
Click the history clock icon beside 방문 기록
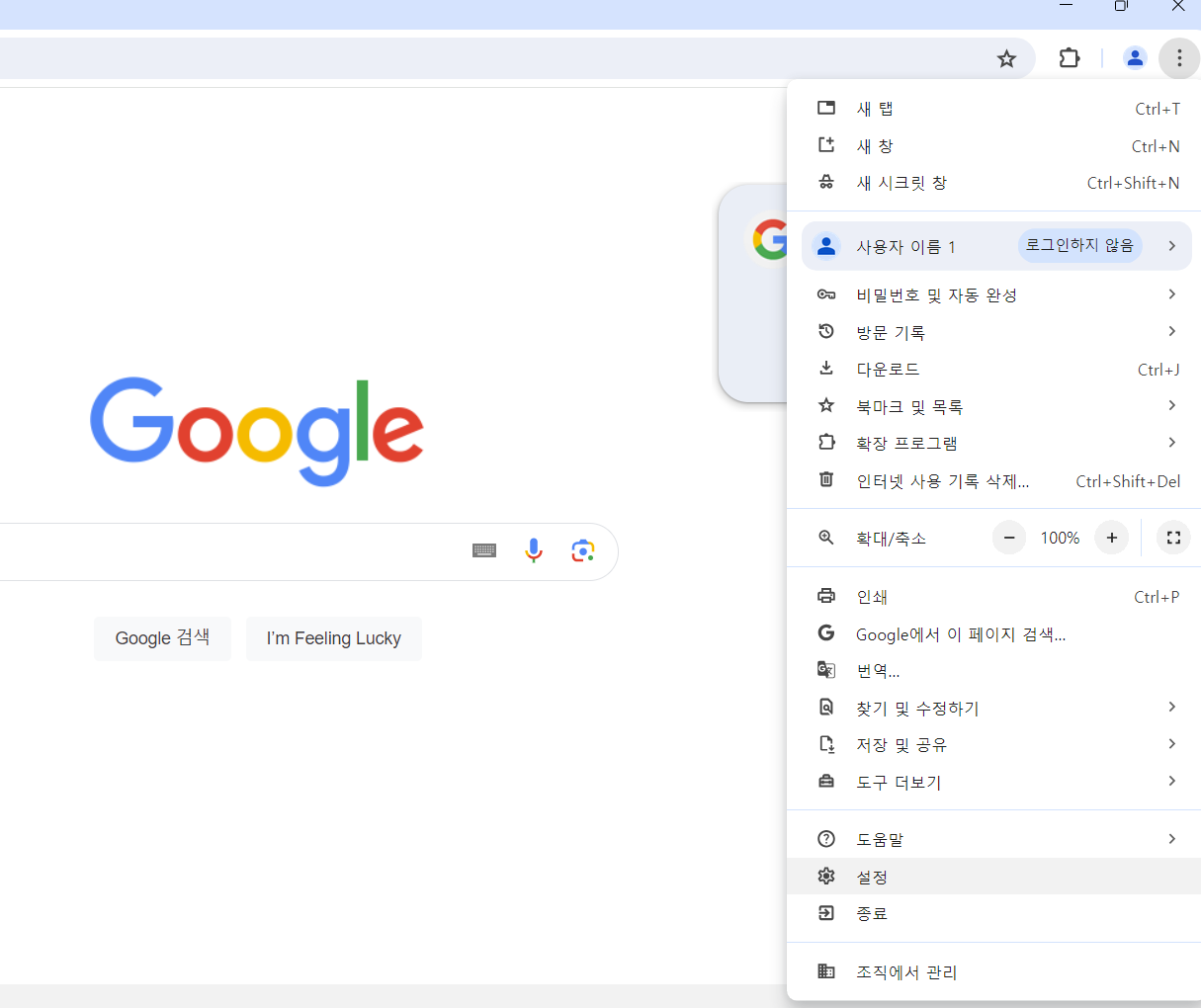tap(826, 332)
